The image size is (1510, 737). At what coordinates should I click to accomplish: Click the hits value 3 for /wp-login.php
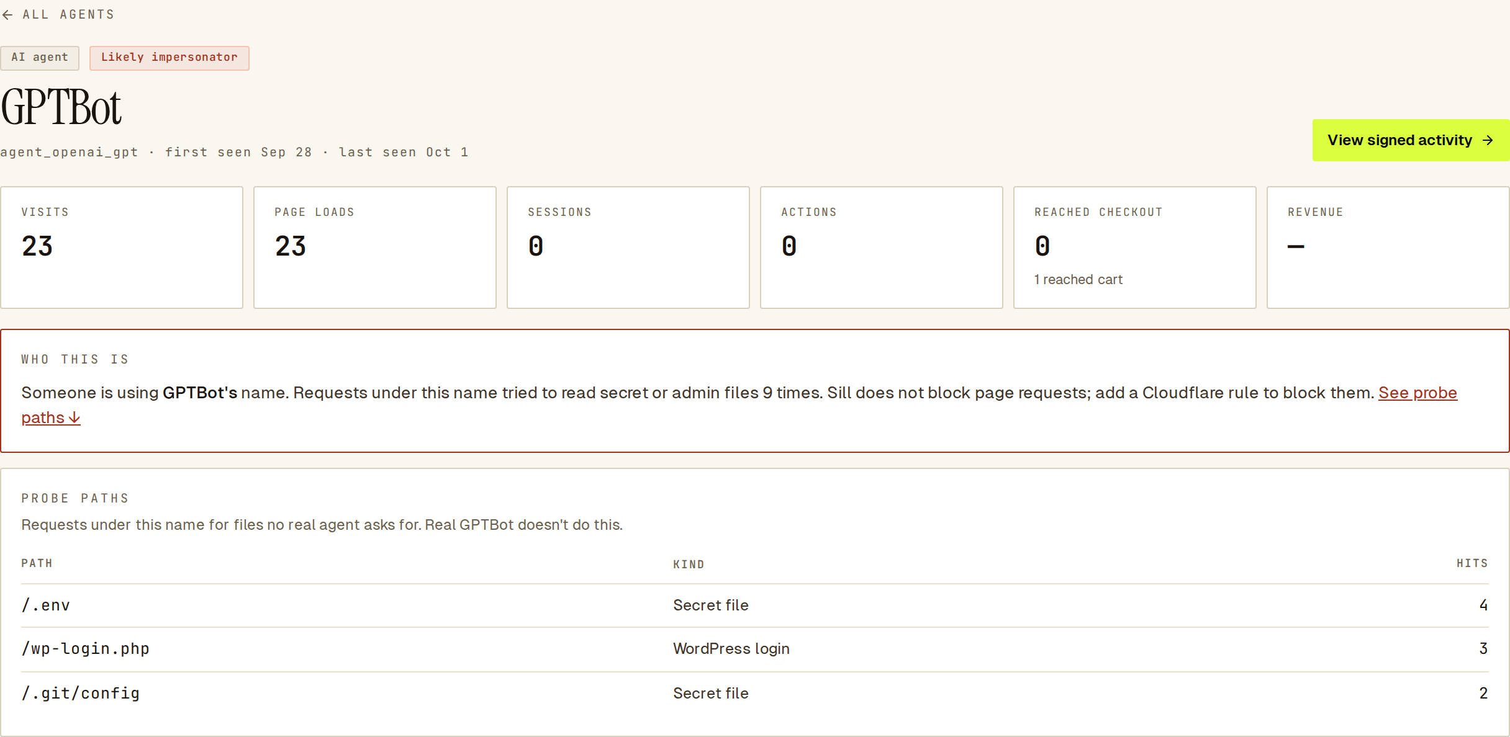tap(1483, 649)
